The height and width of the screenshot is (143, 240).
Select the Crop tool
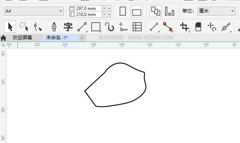[x=184, y=27]
